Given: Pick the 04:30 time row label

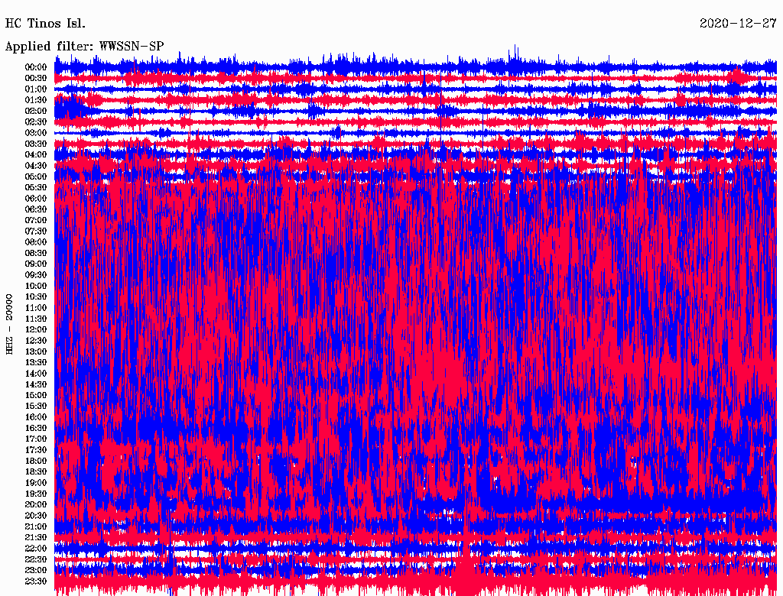Looking at the screenshot, I should click(x=37, y=166).
